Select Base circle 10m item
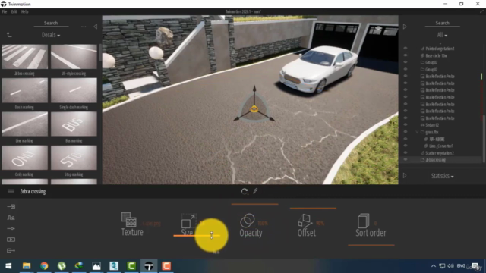The height and width of the screenshot is (273, 486). click(x=436, y=55)
